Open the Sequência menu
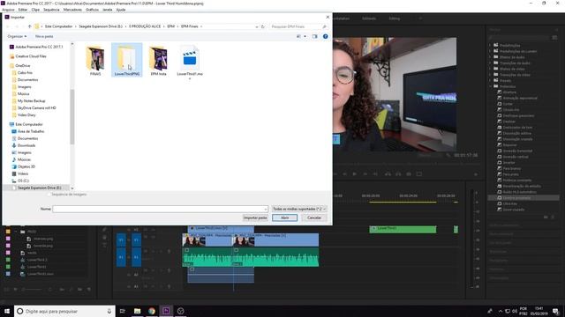 [x=51, y=10]
